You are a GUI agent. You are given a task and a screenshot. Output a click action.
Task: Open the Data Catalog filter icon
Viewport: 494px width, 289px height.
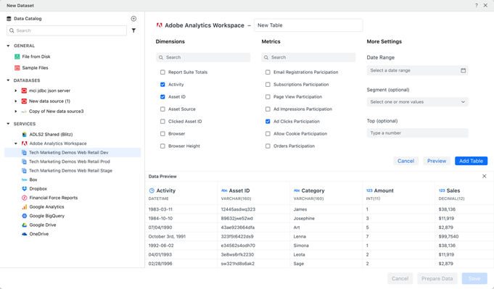coord(133,30)
